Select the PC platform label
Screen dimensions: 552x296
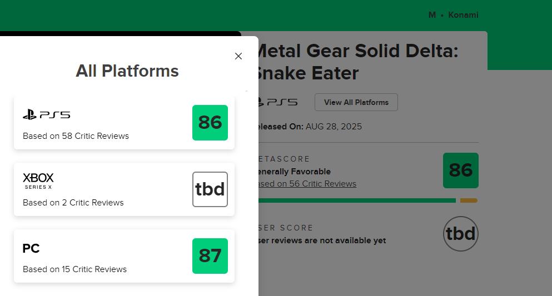(31, 249)
